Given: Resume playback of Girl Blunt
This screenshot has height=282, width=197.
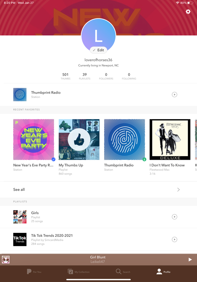Looking at the screenshot, I should [x=190, y=259].
